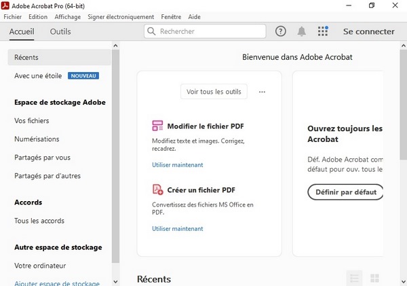
Task: Click the Définir par défaut button
Action: 345,192
